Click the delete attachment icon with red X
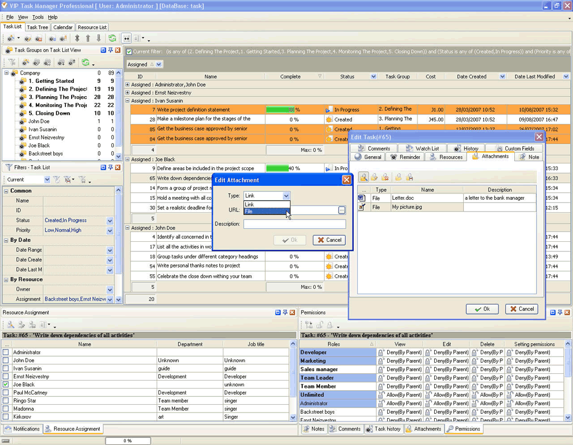The image size is (573, 445). [x=385, y=177]
